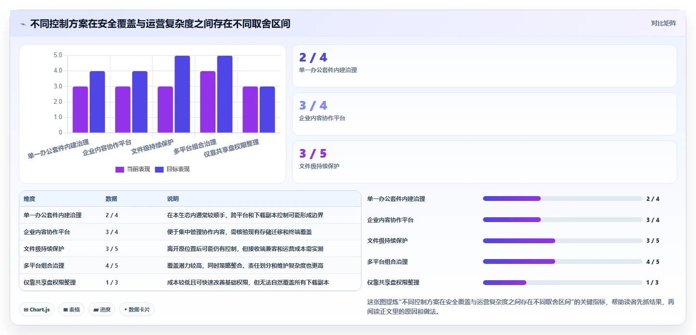Click the 文件级持续保护 label in the data card
This screenshot has height=335, width=696.
pos(319,166)
